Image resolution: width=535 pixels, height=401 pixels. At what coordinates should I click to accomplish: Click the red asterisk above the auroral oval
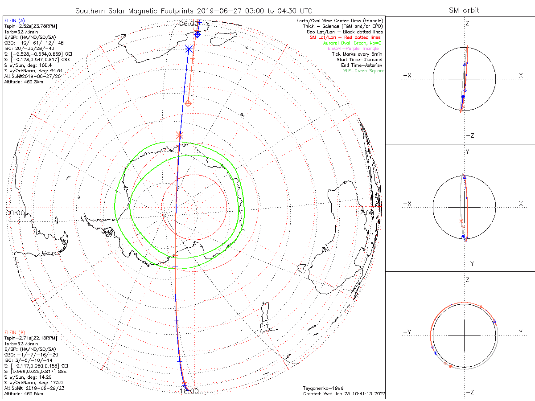tap(180, 134)
